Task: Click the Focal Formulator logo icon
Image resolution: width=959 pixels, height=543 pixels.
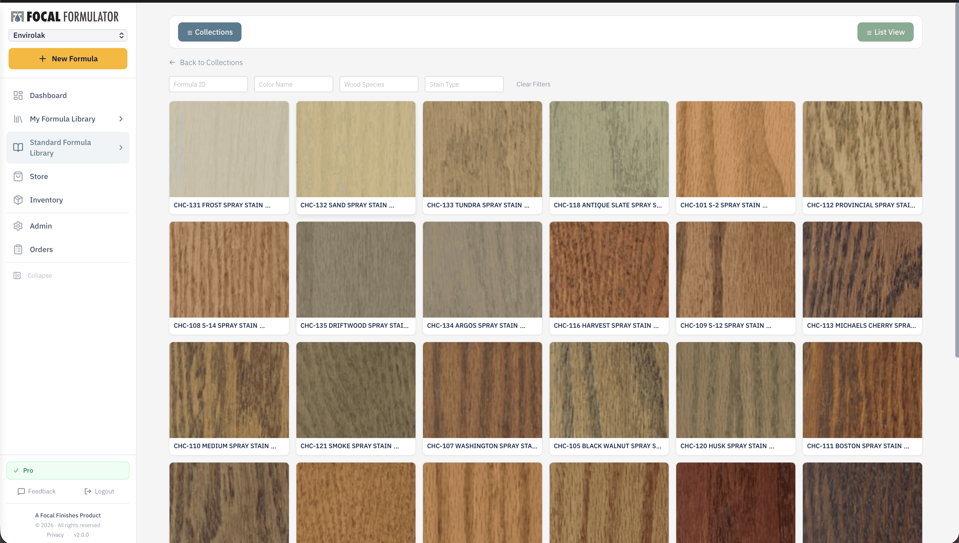Action: (x=17, y=17)
